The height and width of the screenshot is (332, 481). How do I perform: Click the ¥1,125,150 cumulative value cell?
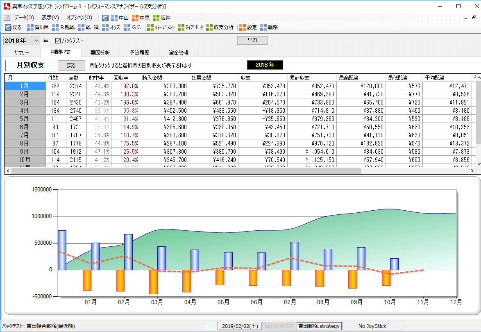pos(312,160)
